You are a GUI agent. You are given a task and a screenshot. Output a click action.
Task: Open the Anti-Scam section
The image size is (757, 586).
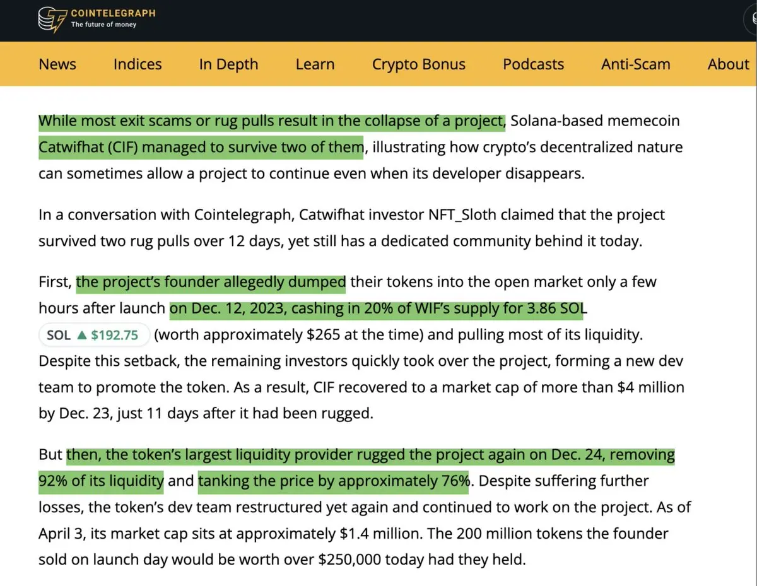(x=636, y=64)
